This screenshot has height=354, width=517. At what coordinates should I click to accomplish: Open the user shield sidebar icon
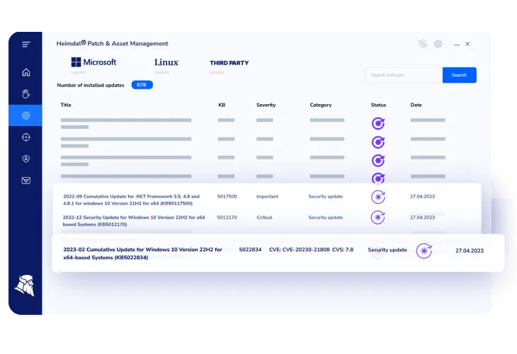point(26,159)
